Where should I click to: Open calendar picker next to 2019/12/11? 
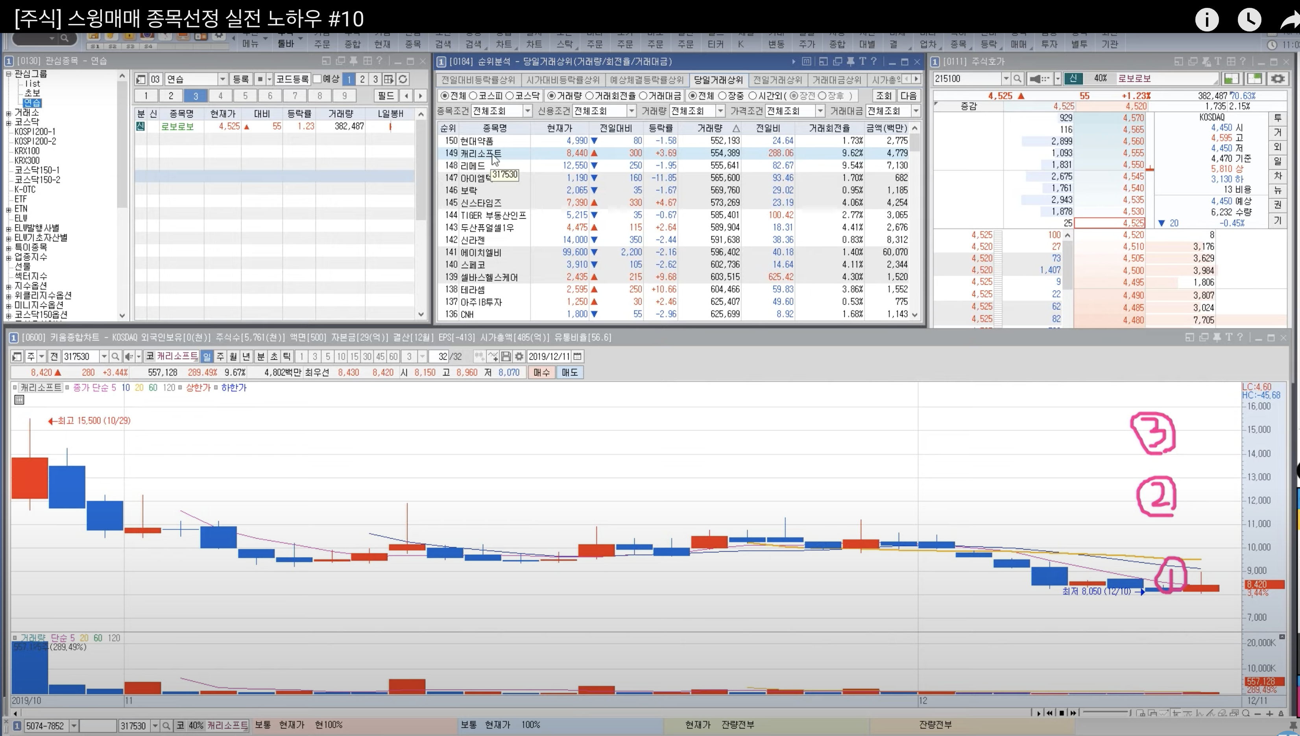(x=578, y=357)
